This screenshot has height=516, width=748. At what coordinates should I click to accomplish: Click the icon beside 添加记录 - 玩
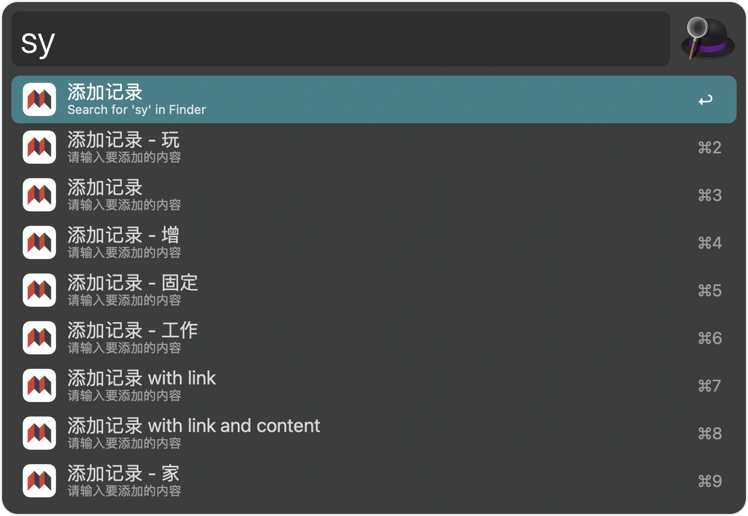[x=39, y=147]
